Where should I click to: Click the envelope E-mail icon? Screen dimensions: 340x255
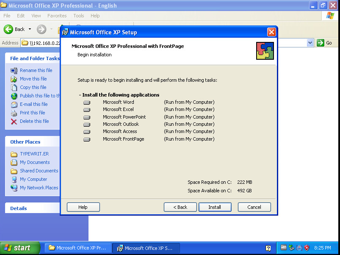point(14,105)
